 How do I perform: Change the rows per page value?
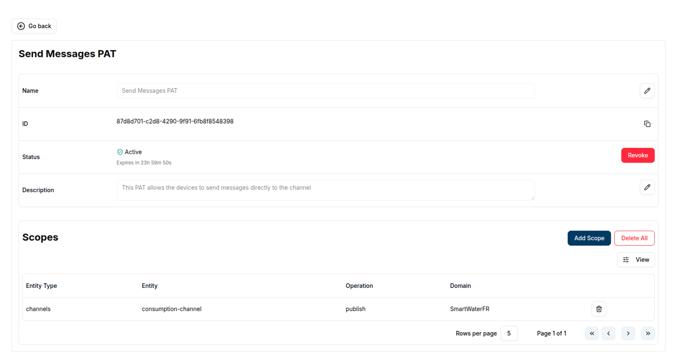click(509, 334)
